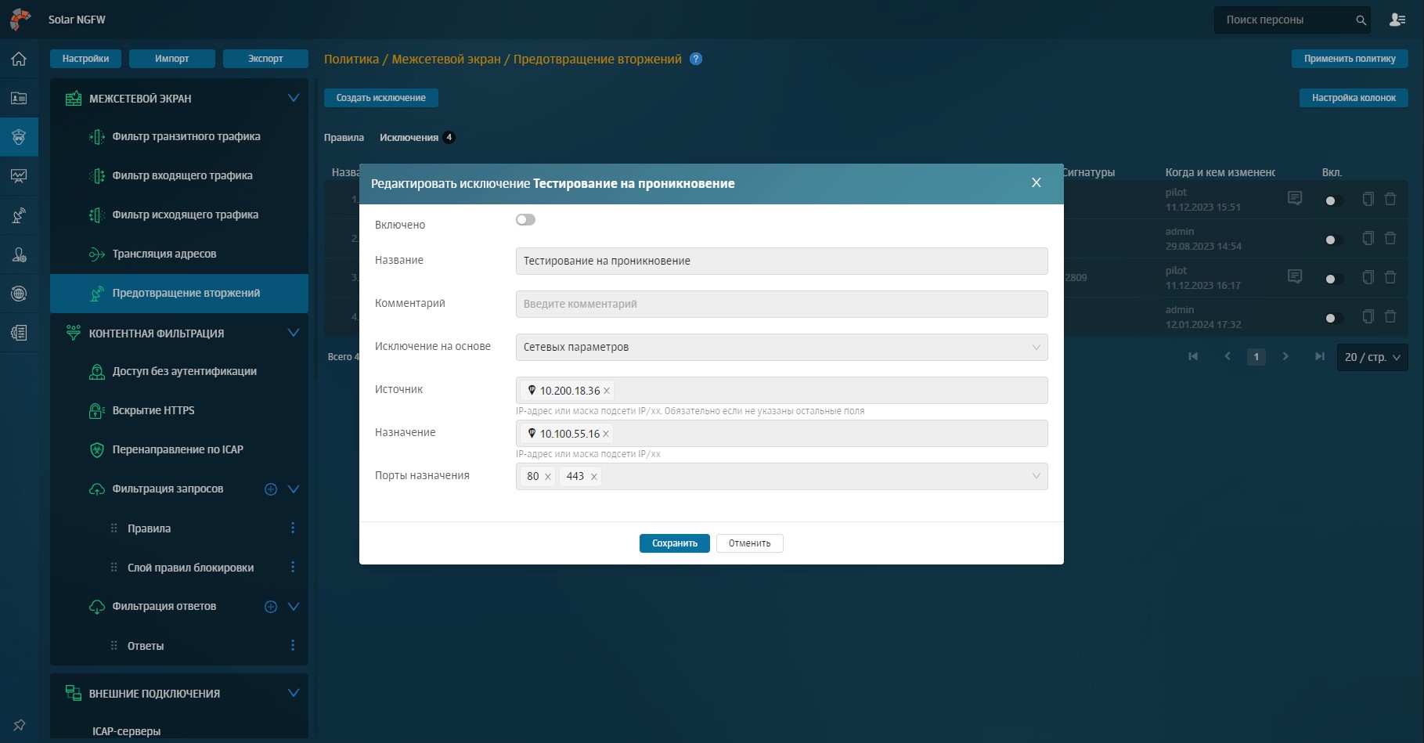Viewport: 1424px width, 743px height.
Task: Delete the exception changed 11.12.2023 16:17
Action: point(1390,277)
